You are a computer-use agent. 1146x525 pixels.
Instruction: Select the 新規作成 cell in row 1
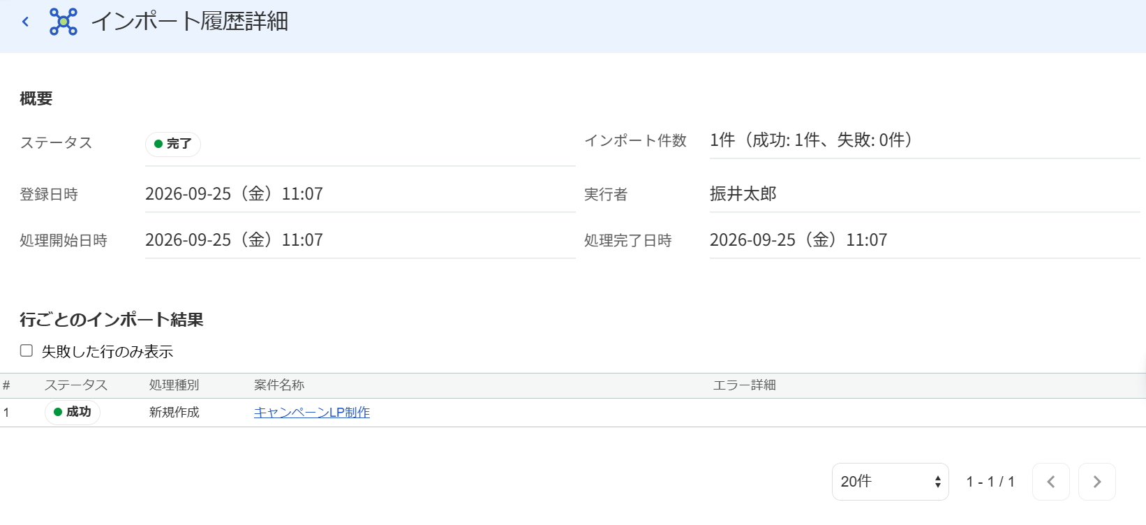click(174, 413)
